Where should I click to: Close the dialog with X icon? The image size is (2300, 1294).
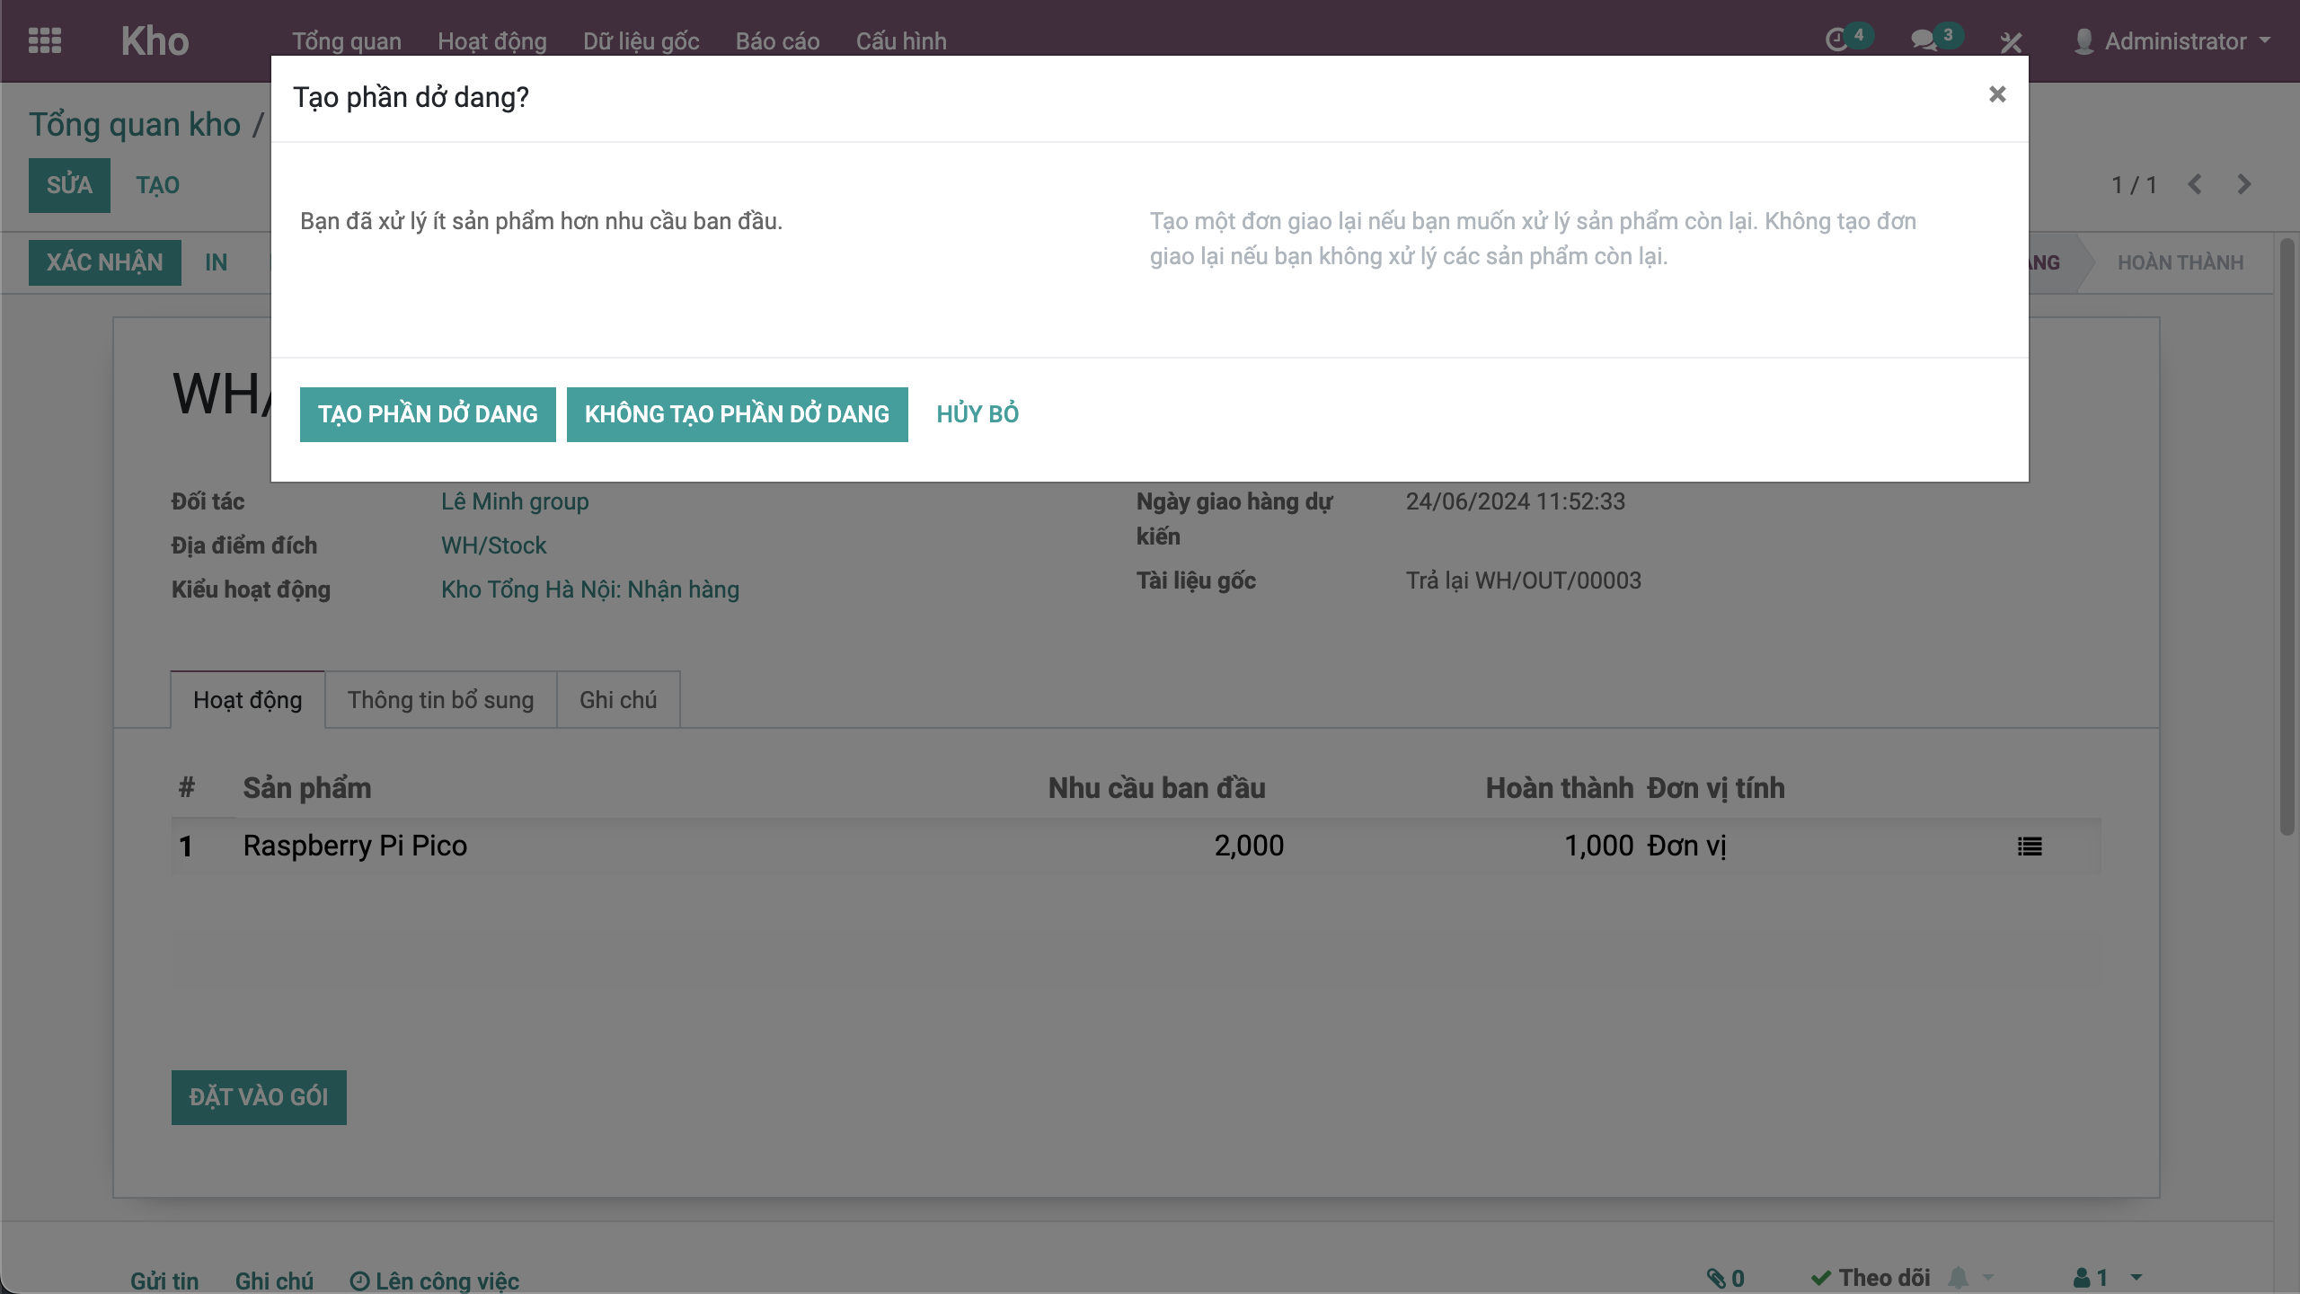tap(1997, 94)
